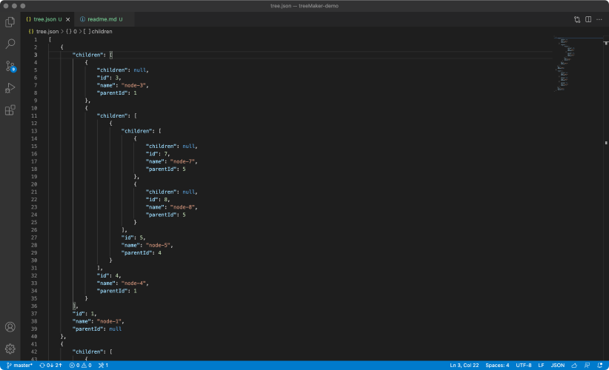
Task: Click the tree.json breadcrumb item
Action: (x=46, y=32)
